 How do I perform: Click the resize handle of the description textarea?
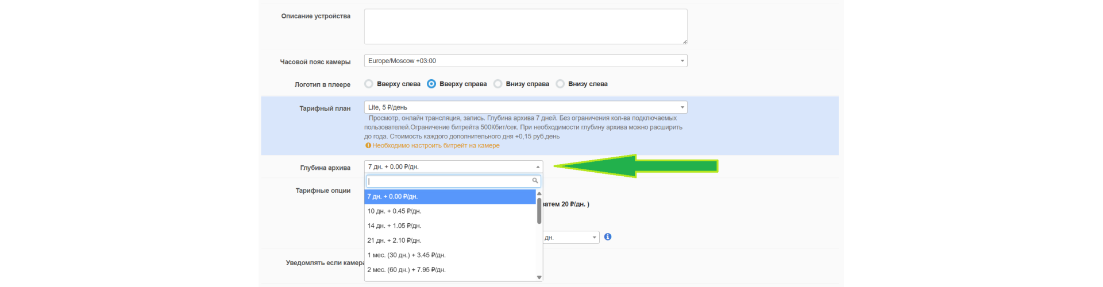point(684,41)
